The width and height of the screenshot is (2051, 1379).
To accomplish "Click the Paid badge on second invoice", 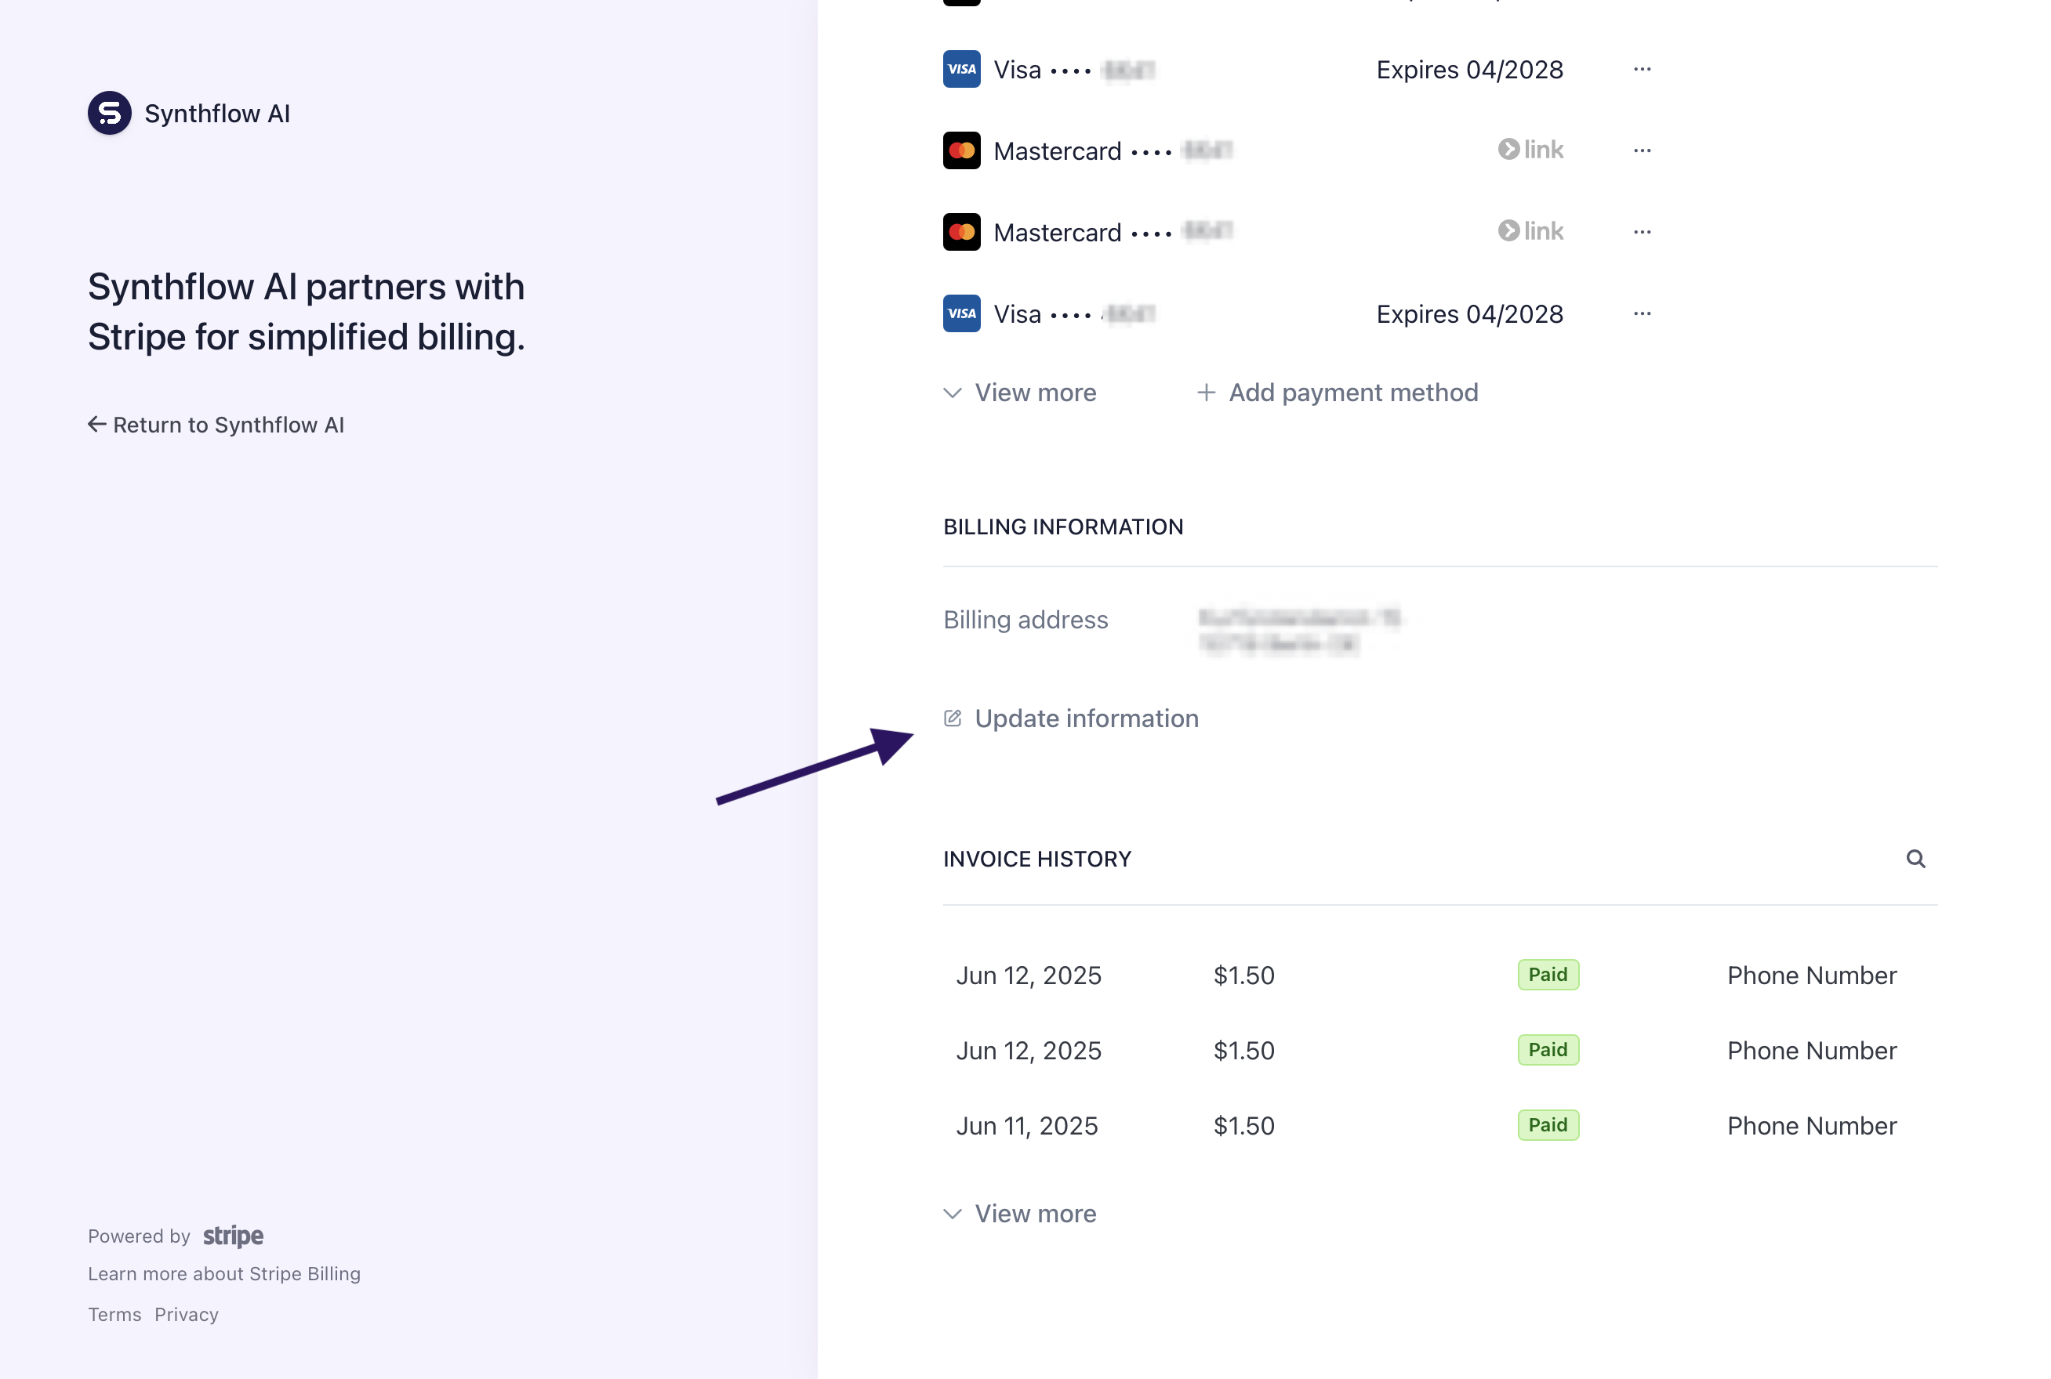I will click(1547, 1050).
